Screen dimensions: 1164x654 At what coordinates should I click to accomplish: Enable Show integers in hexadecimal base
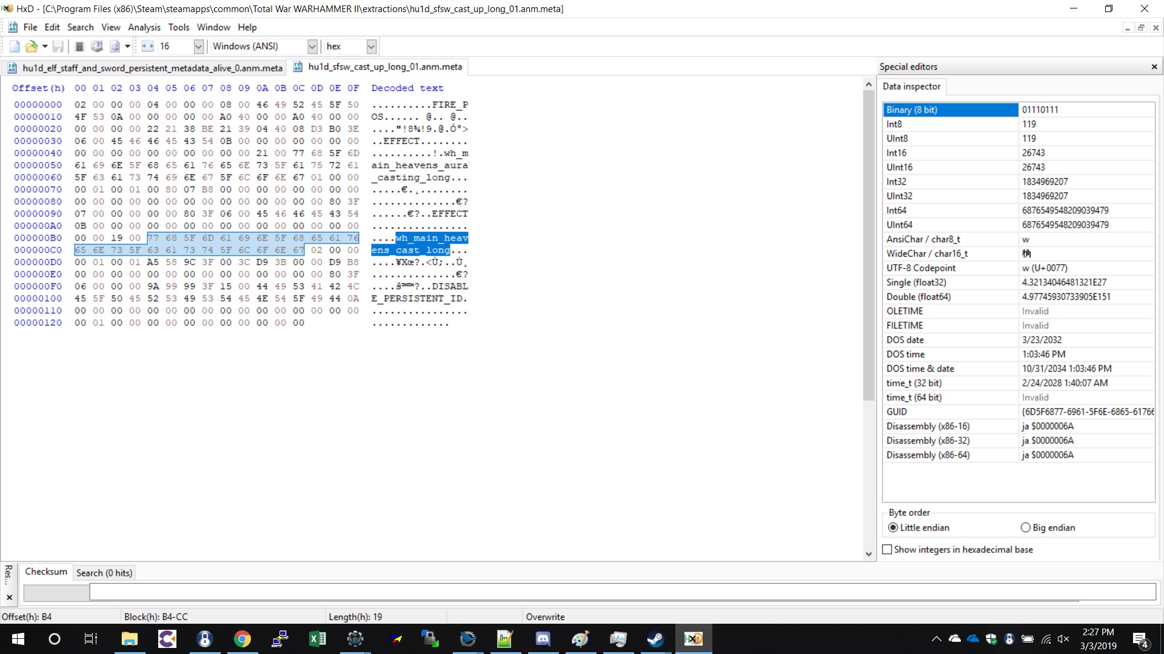[888, 549]
